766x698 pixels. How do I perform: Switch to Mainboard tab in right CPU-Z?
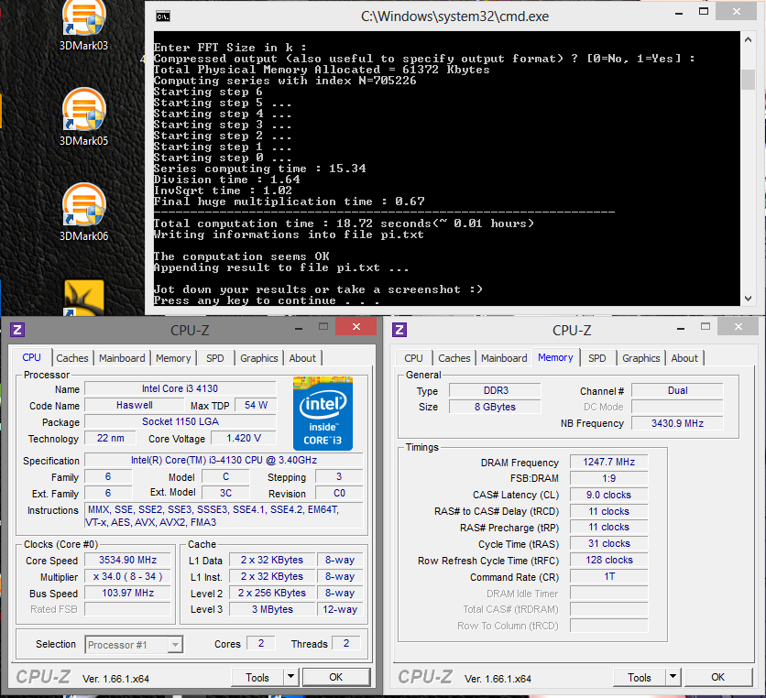tap(504, 358)
